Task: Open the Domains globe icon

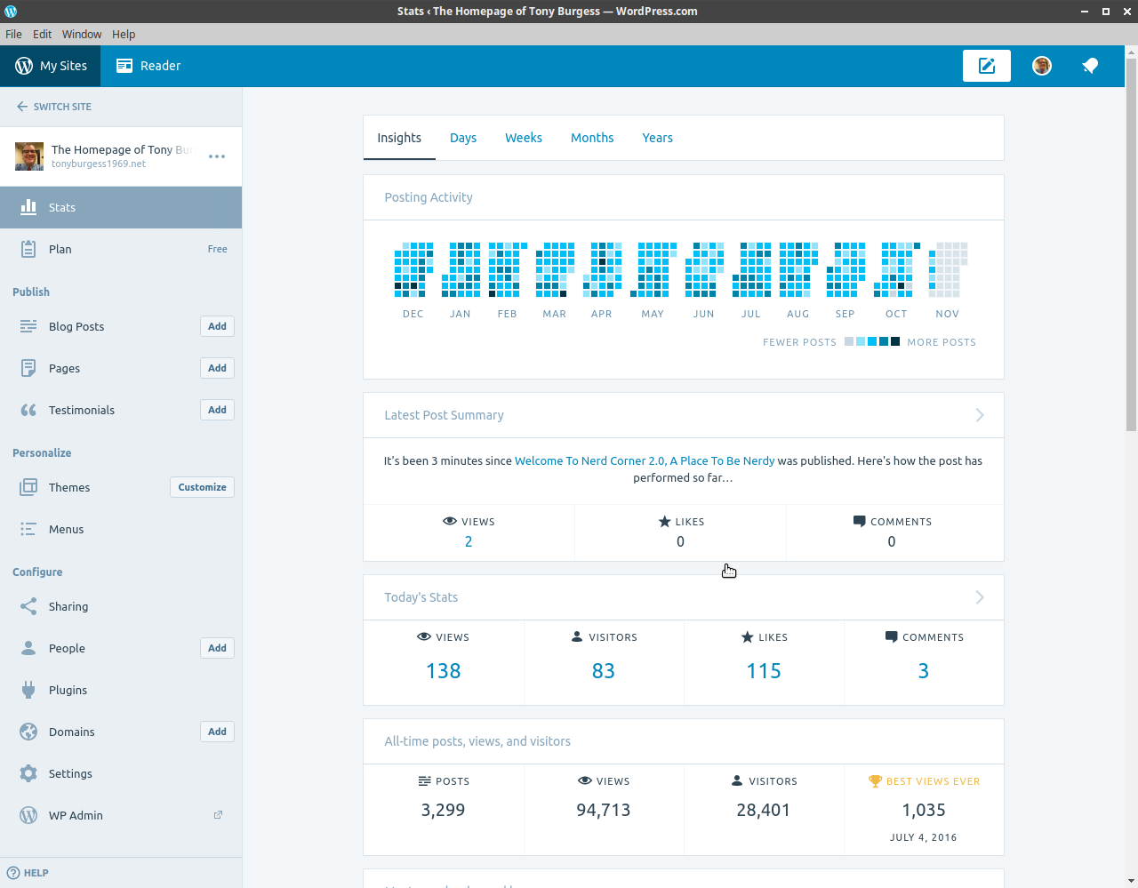Action: [x=28, y=732]
